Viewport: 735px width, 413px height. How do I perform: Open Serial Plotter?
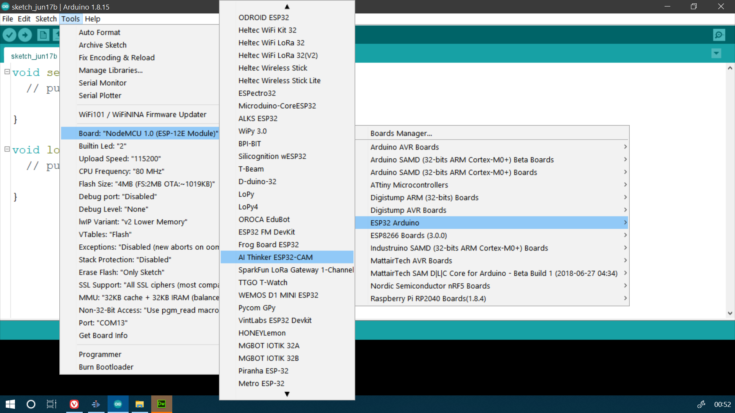click(140, 96)
